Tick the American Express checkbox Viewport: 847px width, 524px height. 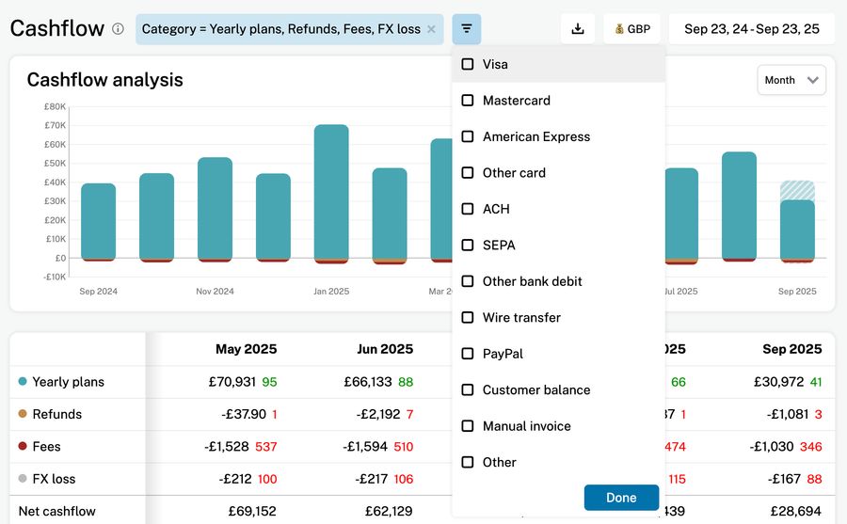(468, 136)
